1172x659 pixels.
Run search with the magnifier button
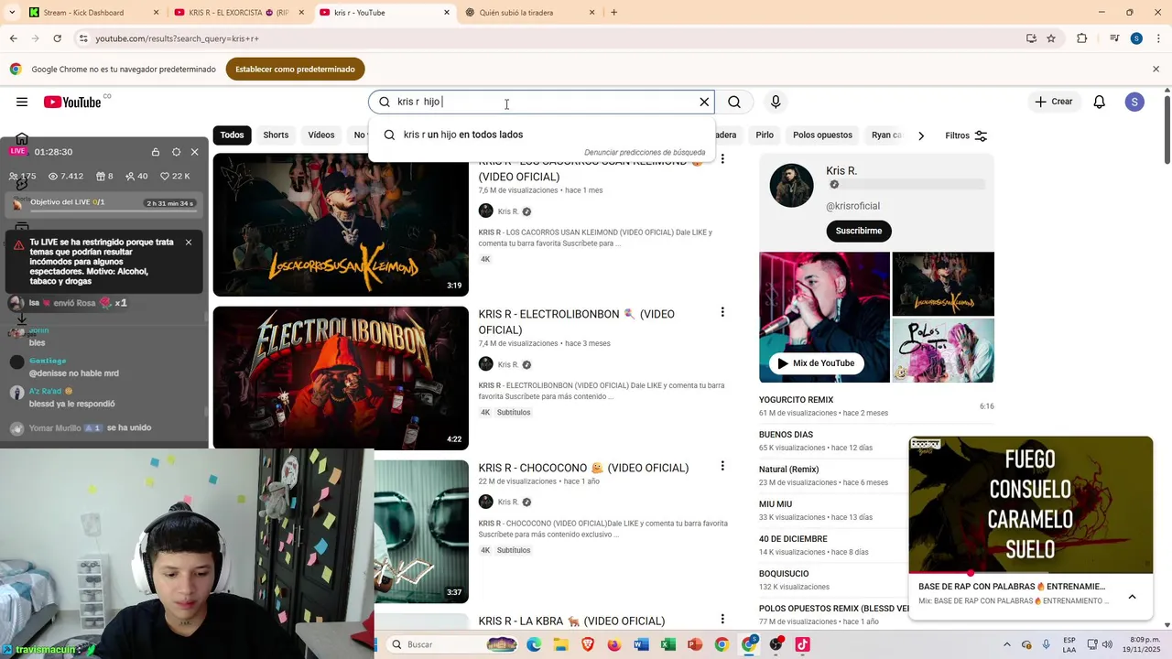click(x=734, y=102)
